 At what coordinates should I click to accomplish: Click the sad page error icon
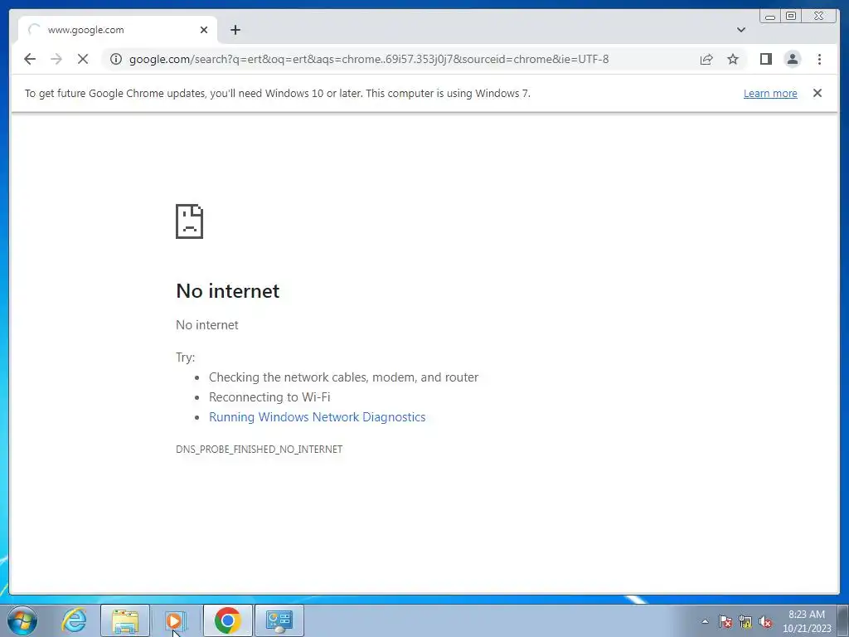(190, 221)
